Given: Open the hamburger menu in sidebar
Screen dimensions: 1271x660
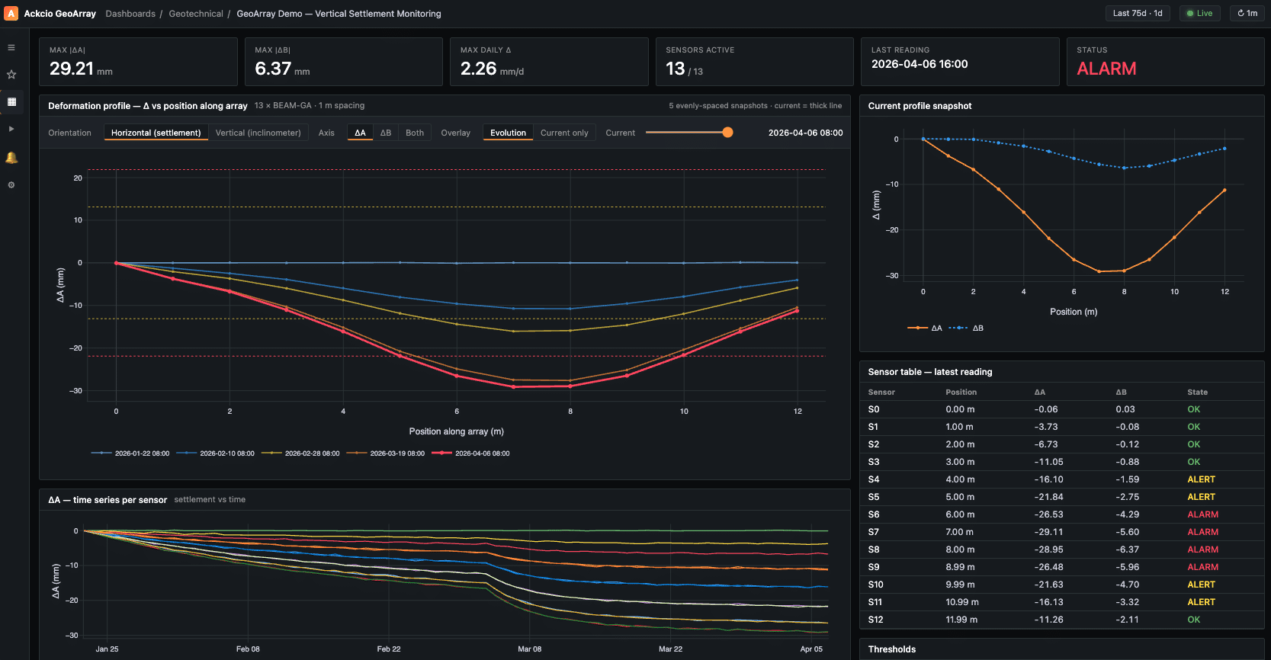Looking at the screenshot, I should [x=11, y=47].
